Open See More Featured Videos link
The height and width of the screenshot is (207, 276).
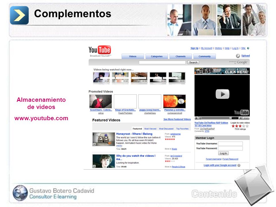tap(177, 119)
